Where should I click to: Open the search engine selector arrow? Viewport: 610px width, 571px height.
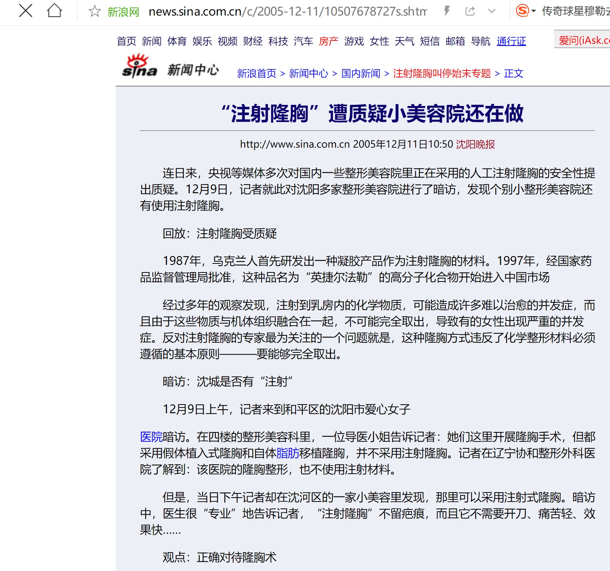click(x=534, y=11)
